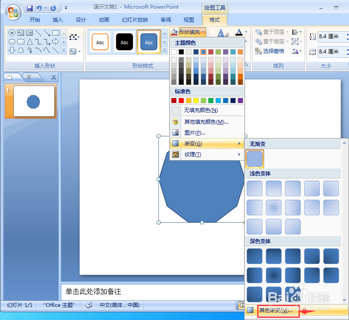The height and width of the screenshot is (320, 349).
Task: Open the 视图 ribbon tab
Action: click(189, 20)
